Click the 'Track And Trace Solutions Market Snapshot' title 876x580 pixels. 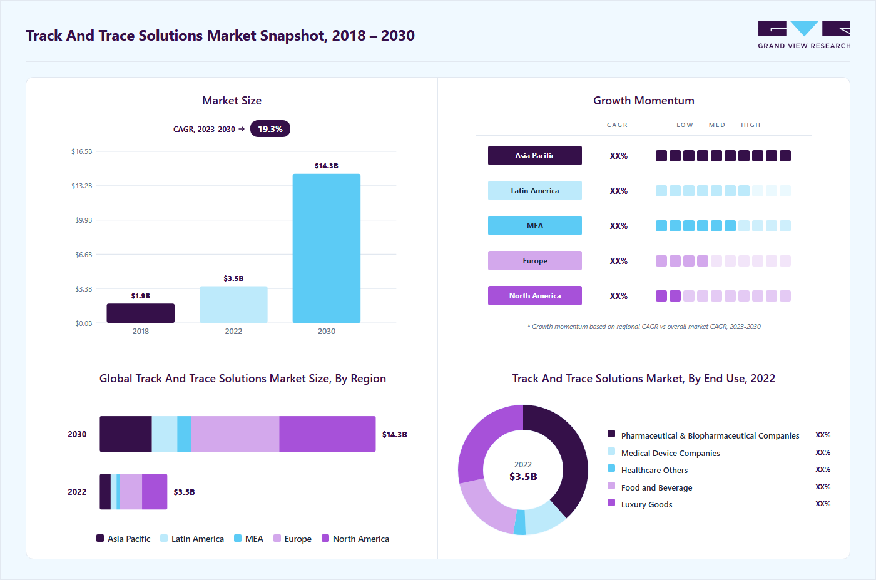(220, 36)
